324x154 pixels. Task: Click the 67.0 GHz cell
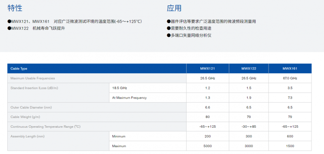pos(290,78)
